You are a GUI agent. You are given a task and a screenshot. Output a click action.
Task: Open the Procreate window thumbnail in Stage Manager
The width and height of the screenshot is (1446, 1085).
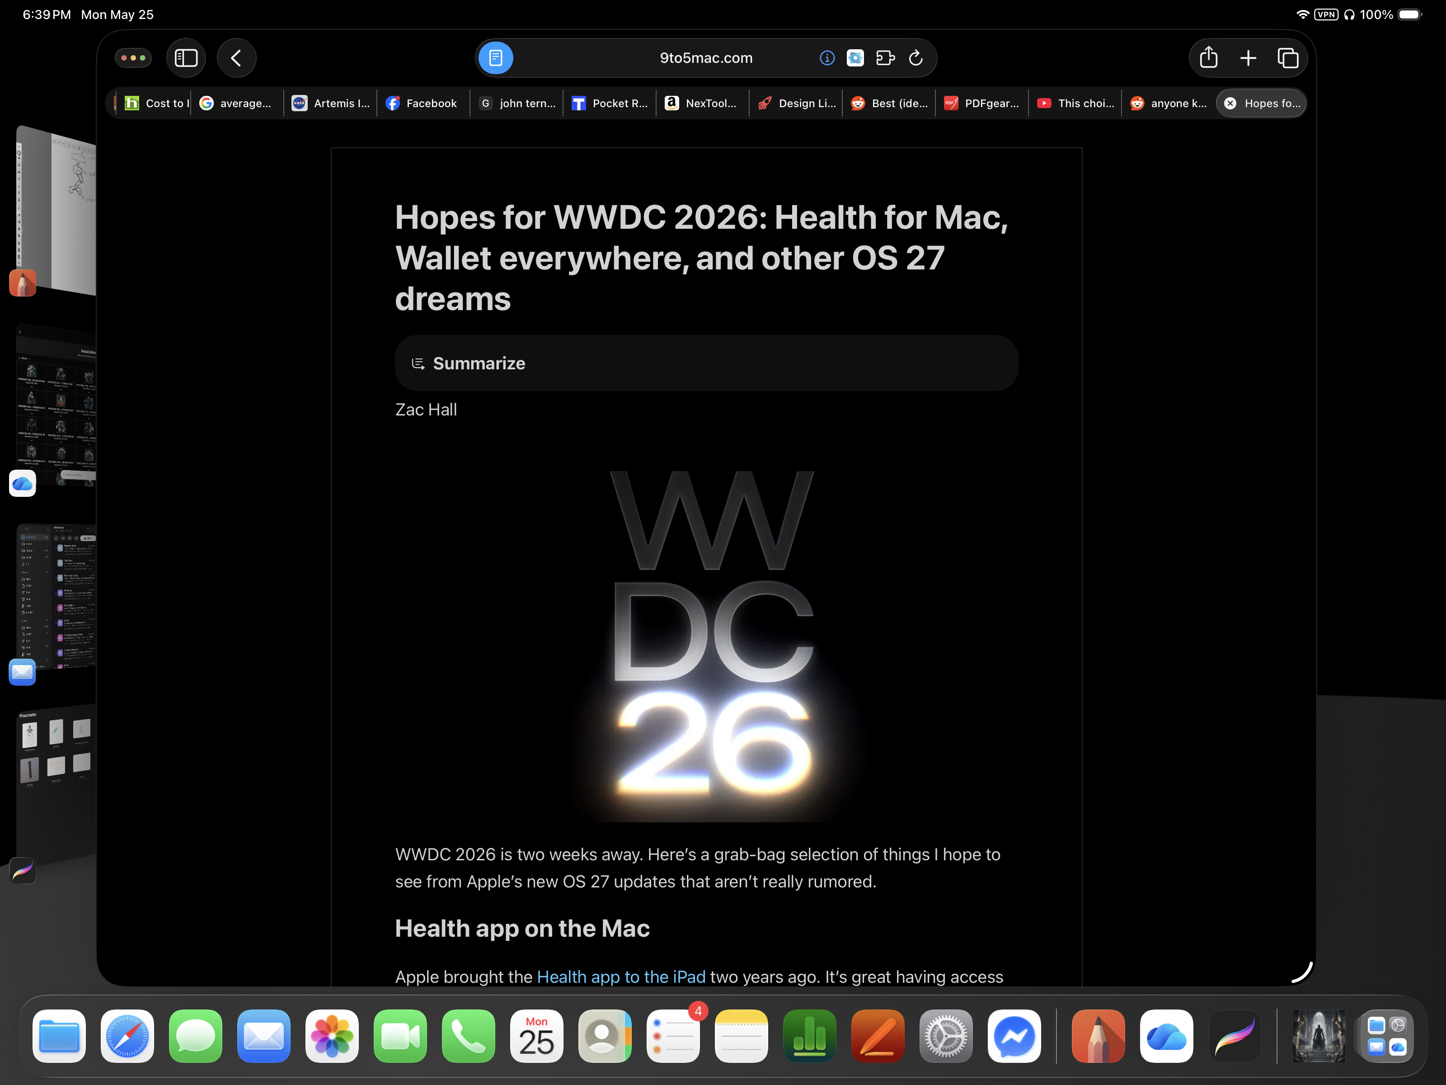click(x=56, y=785)
